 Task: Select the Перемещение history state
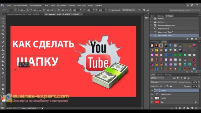point(174,29)
